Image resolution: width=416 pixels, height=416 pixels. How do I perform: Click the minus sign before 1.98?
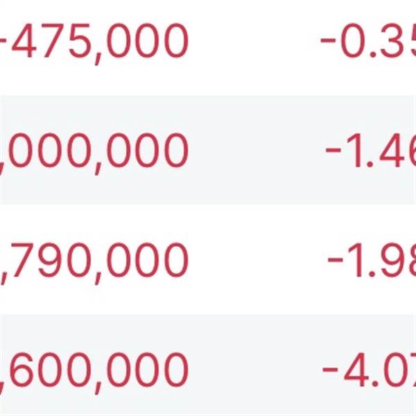point(336,260)
